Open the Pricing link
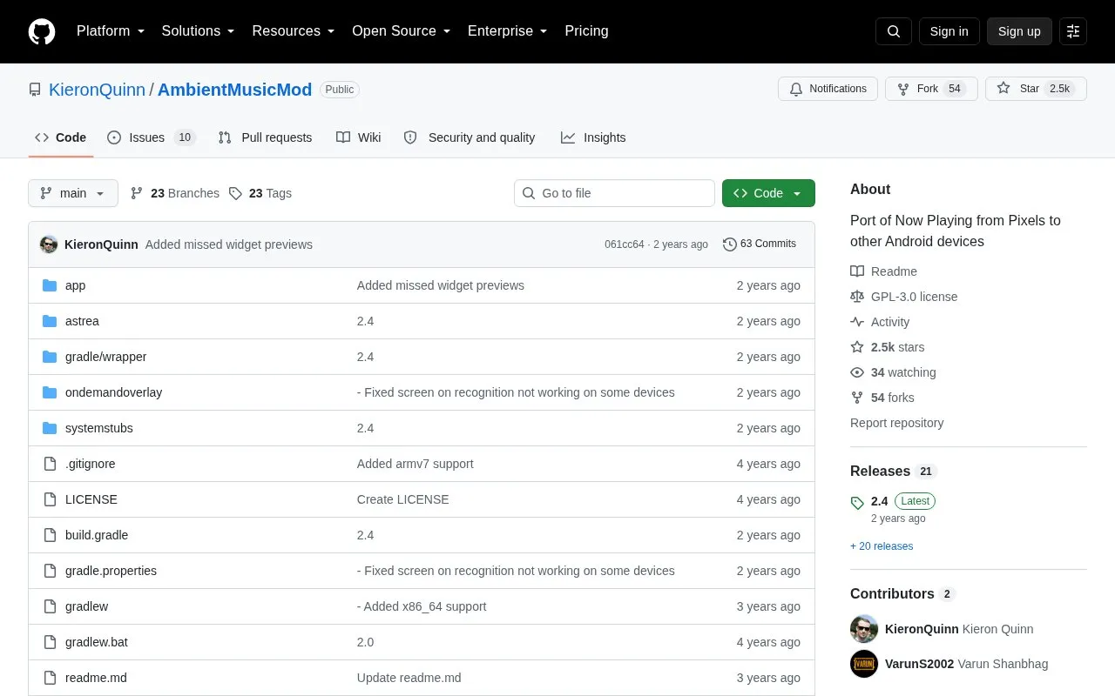Viewport: 1115px width, 696px height. click(x=586, y=31)
